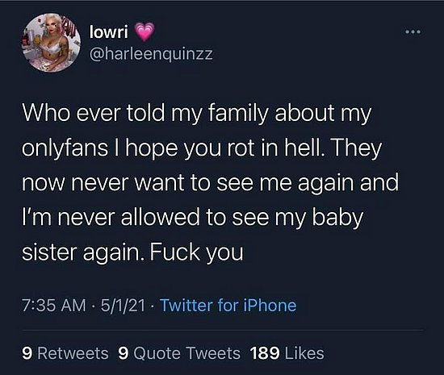Image resolution: width=444 pixels, height=375 pixels.
Task: Open lowri's round profile picture
Action: coord(51,43)
